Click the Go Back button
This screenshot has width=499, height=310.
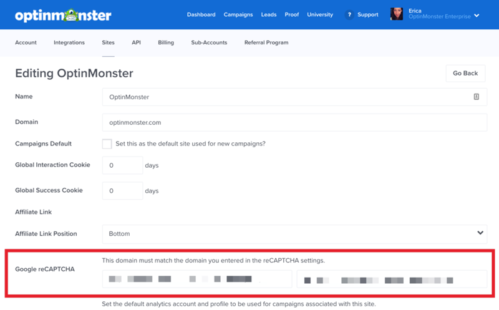(465, 73)
